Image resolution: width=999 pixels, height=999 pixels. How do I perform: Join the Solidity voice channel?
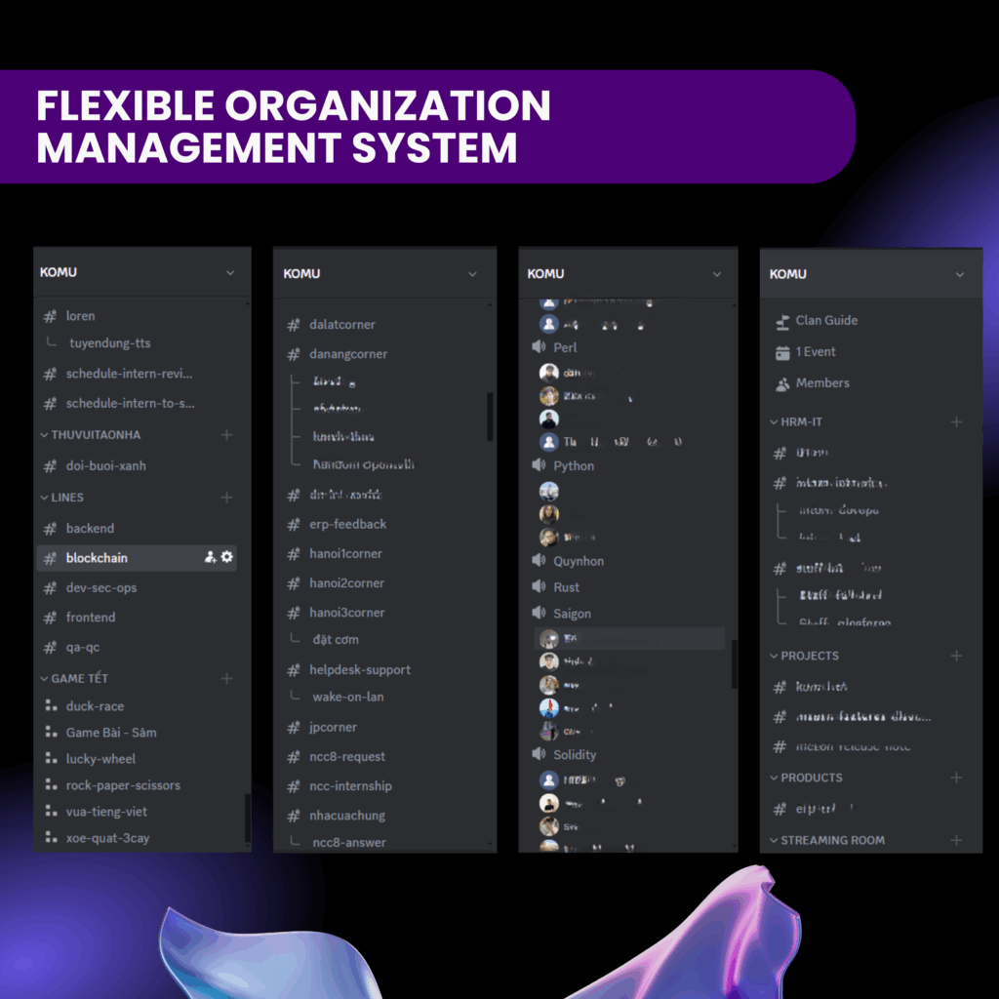pos(564,754)
